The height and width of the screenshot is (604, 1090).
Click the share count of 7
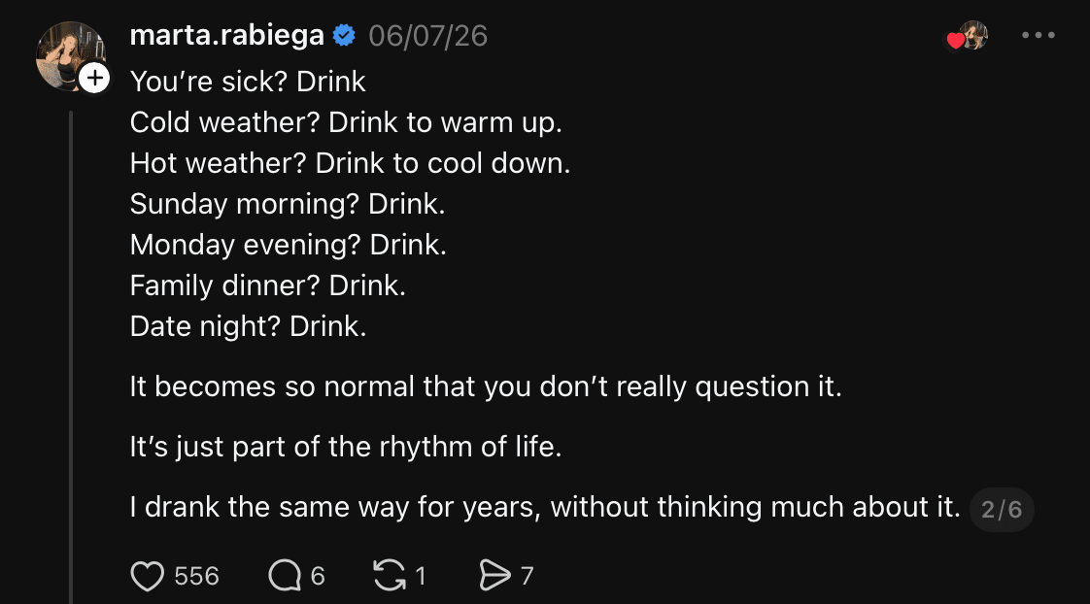point(527,576)
